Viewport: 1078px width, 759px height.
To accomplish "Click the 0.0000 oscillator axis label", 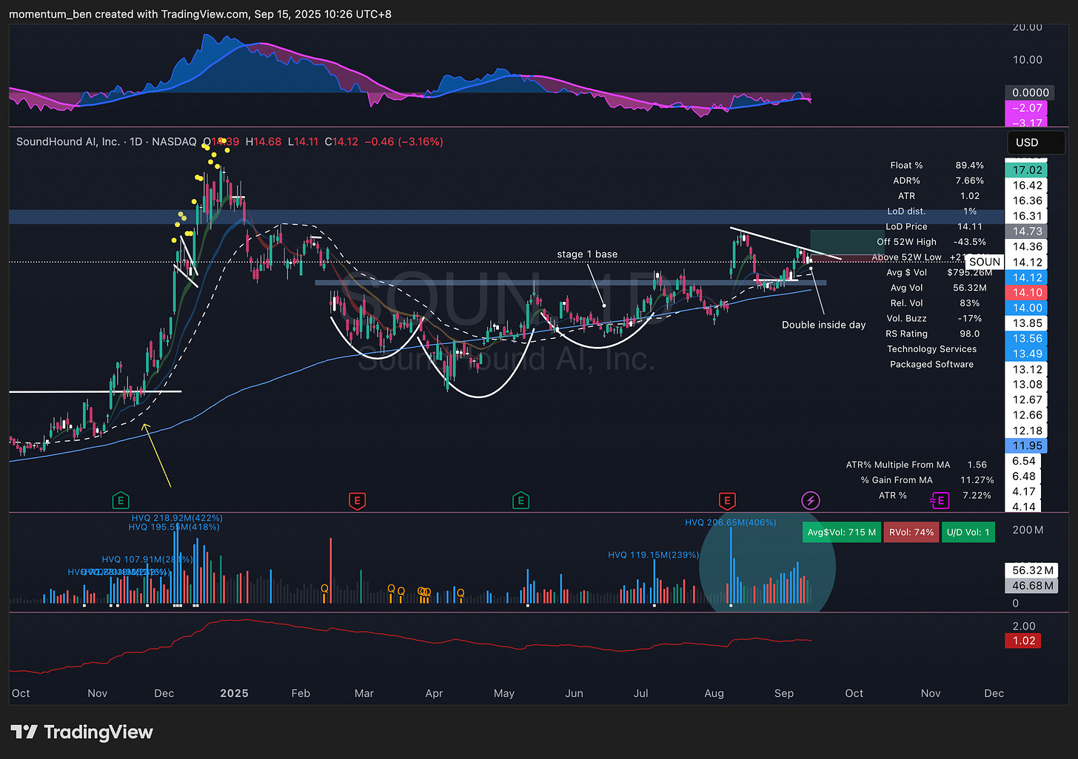I will tap(1030, 92).
